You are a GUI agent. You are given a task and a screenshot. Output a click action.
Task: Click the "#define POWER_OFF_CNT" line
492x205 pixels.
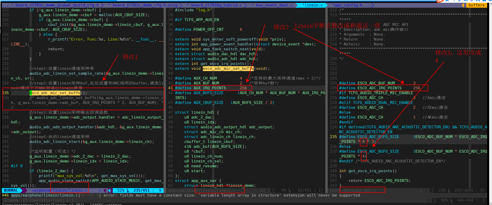tap(209, 30)
